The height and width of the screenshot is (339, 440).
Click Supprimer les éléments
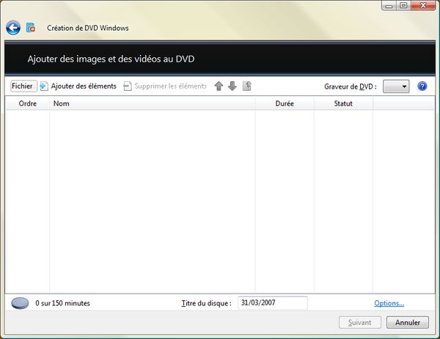(165, 86)
